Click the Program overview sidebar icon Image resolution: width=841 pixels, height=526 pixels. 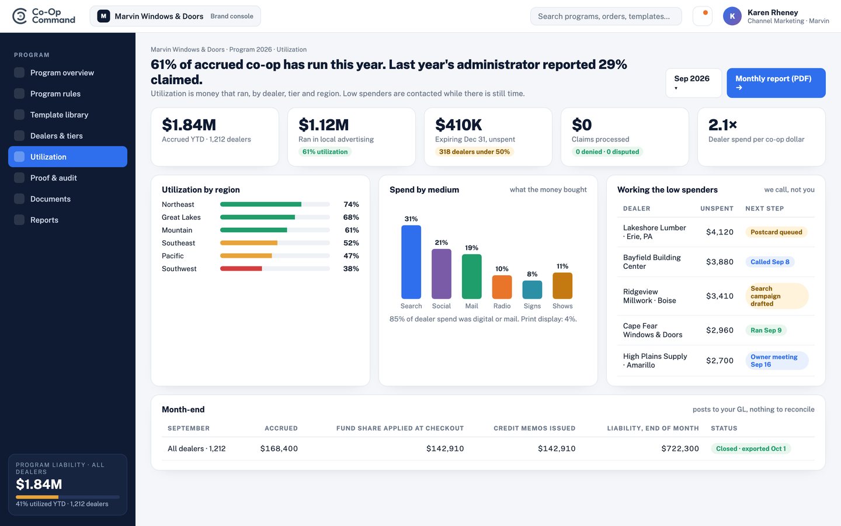coord(19,72)
